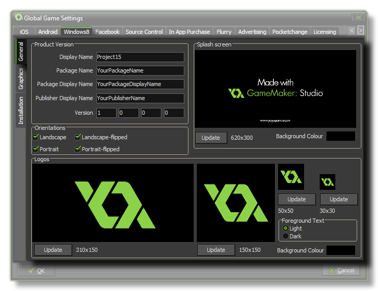The width and height of the screenshot is (378, 291).
Task: Select the 150x150 square logo image
Action: click(235, 202)
